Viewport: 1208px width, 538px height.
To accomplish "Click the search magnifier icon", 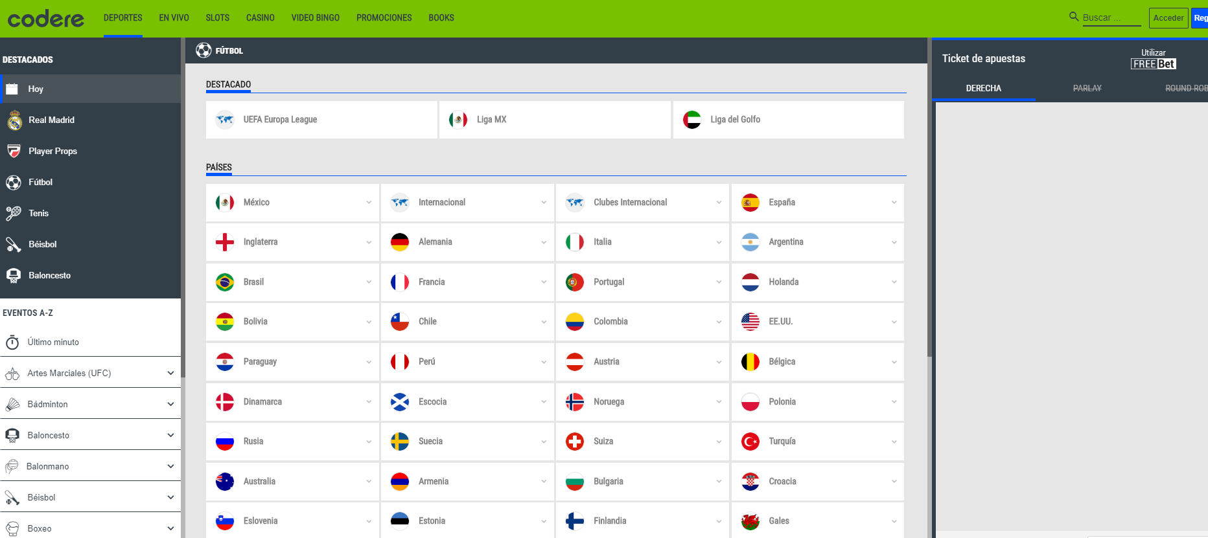I will pos(1074,17).
